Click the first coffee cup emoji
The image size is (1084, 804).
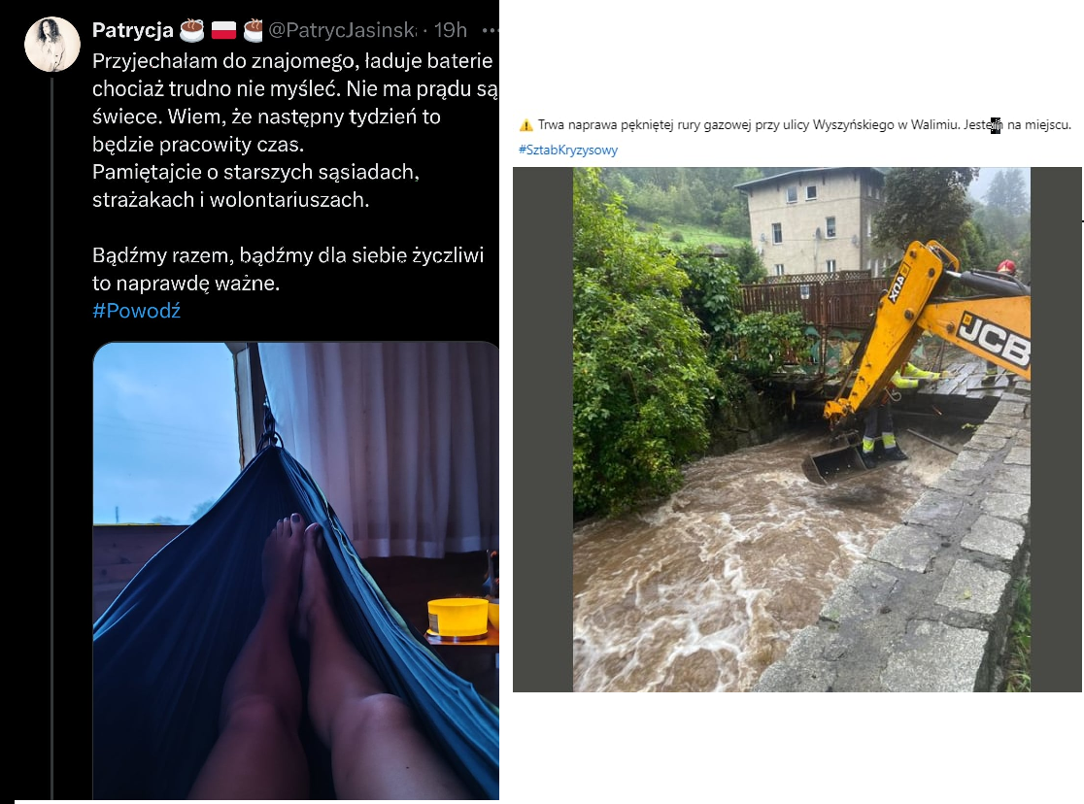click(192, 30)
